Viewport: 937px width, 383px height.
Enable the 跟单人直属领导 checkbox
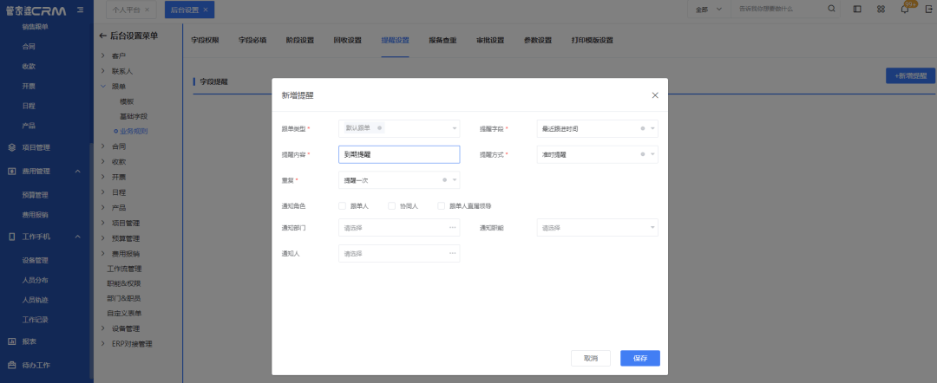click(x=442, y=206)
